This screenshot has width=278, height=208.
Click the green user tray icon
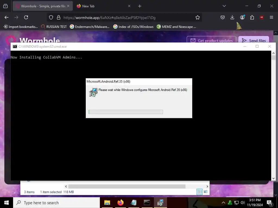tap(230, 203)
